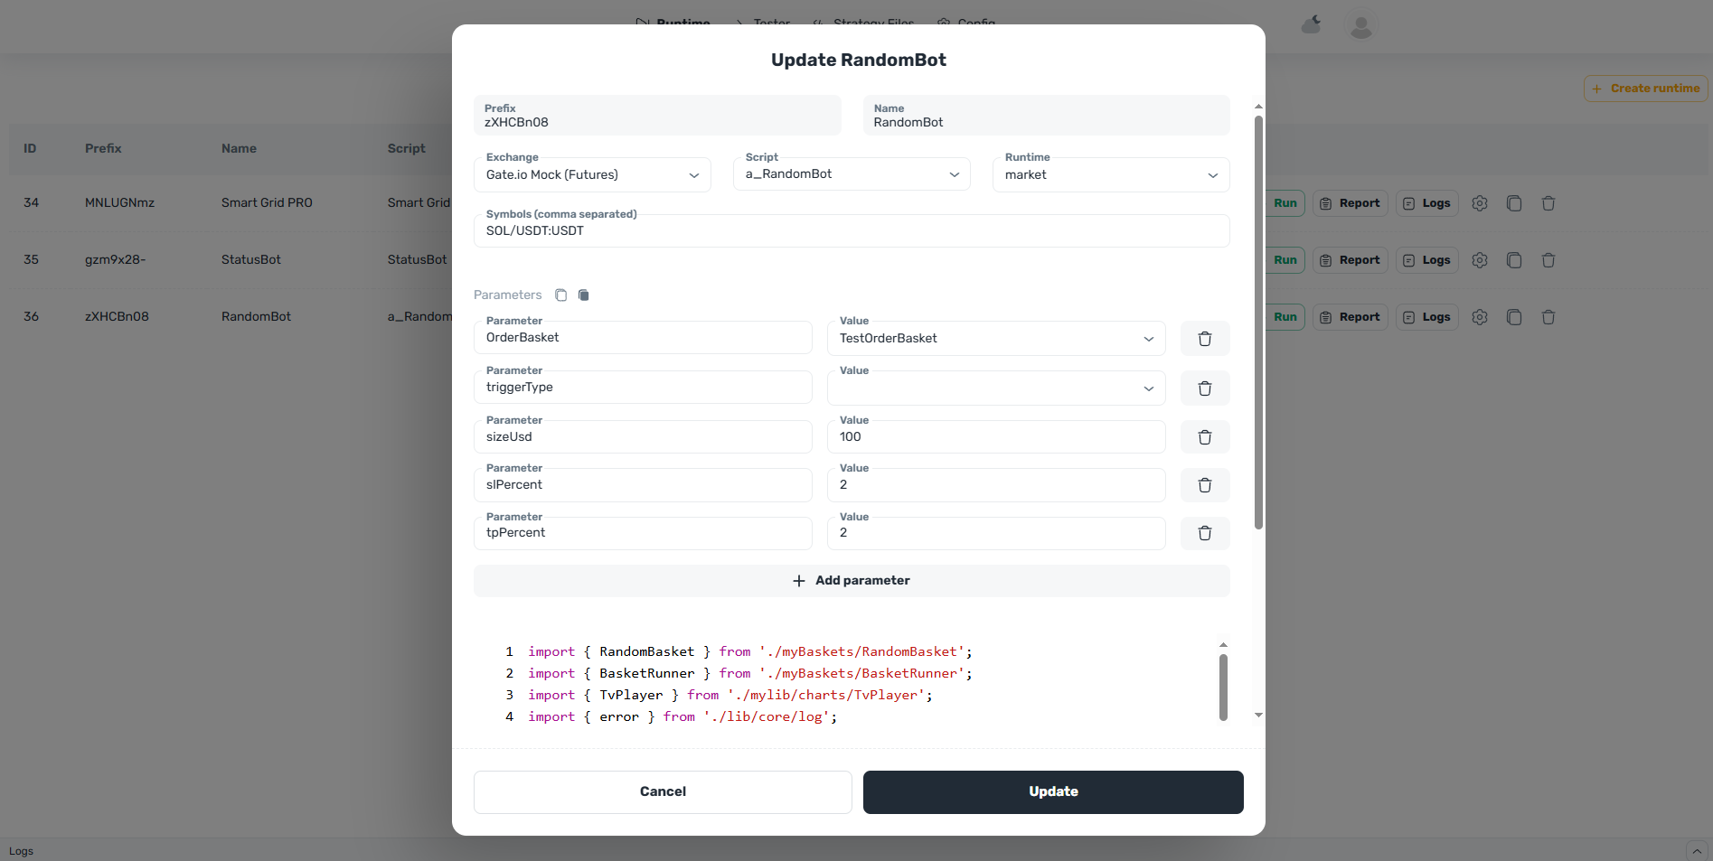
Task: Open the Runtime dropdown set to market
Action: (x=1110, y=175)
